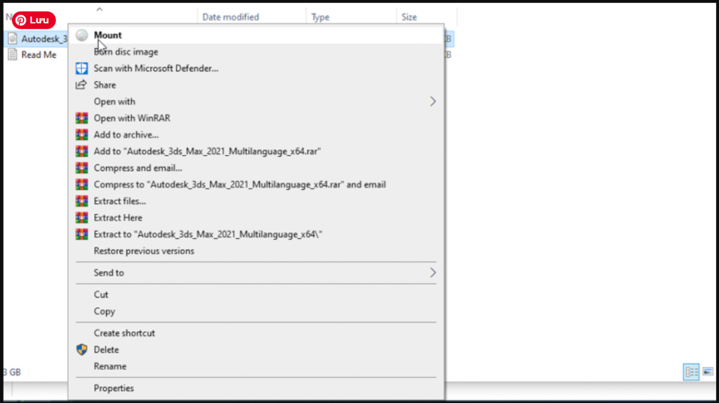
Task: Click the Delete admin shield icon
Action: point(81,350)
